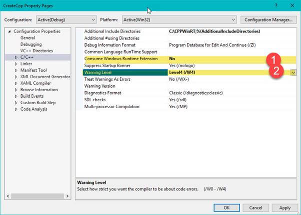This screenshot has height=215, width=301.
Task: Select Common Language RunTime Support property
Action: [120, 52]
